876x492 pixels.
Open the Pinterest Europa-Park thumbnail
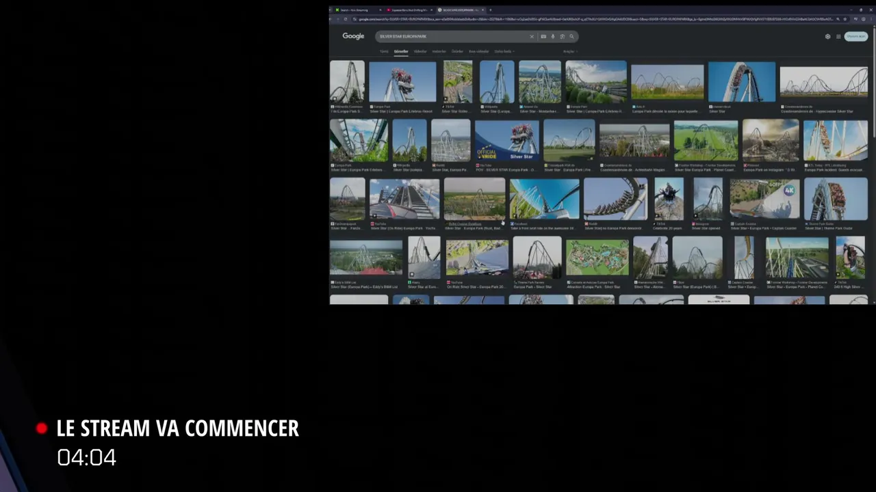pyautogui.click(x=771, y=140)
